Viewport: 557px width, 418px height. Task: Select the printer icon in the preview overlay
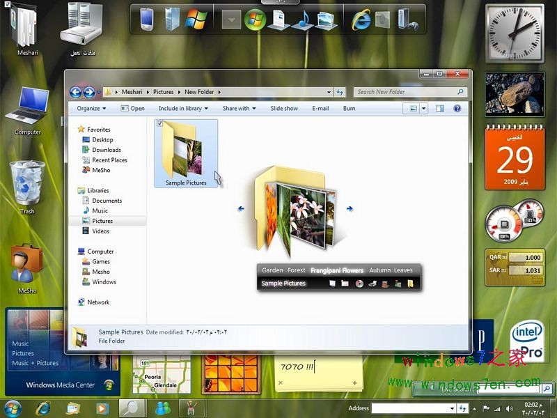pyautogui.click(x=372, y=284)
